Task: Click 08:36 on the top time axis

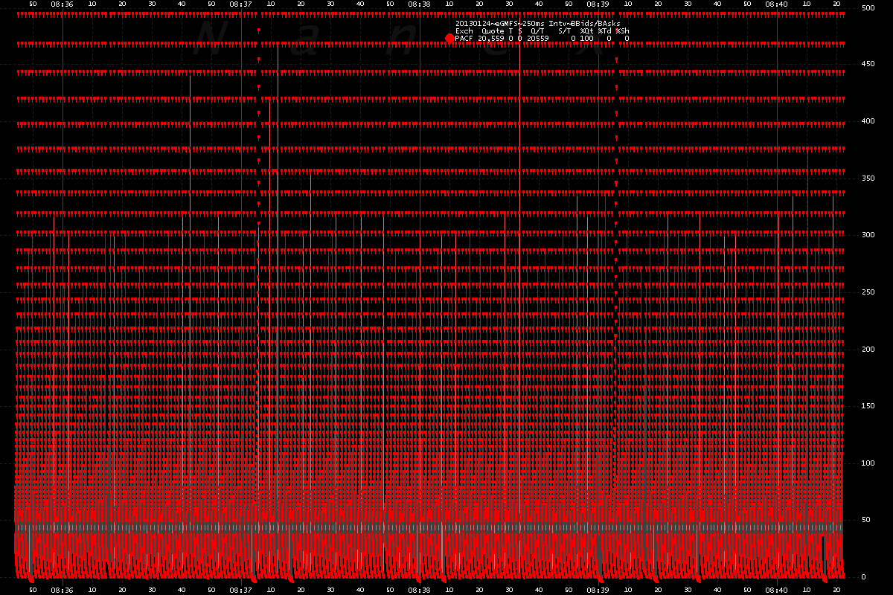Action: point(62,4)
